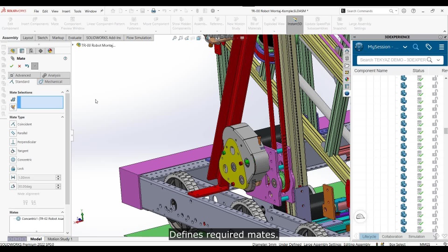
Task: Click the Mate Selections entity box
Action: [40, 102]
